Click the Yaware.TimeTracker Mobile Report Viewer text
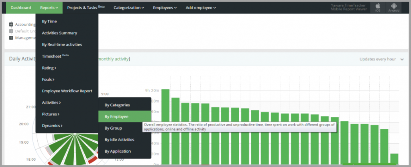The image size is (411, 167). point(348,8)
